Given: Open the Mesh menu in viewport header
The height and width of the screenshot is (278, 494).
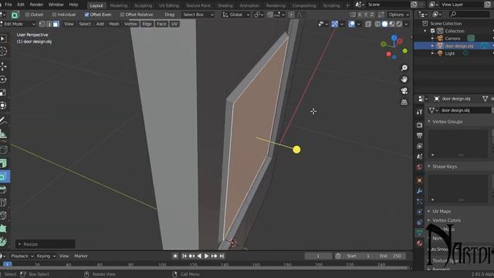Looking at the screenshot, I should coord(114,24).
